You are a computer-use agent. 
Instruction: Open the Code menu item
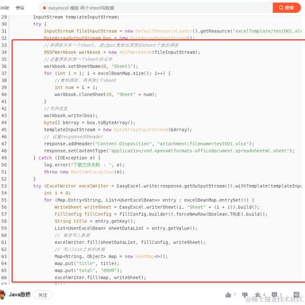pos(4,8)
